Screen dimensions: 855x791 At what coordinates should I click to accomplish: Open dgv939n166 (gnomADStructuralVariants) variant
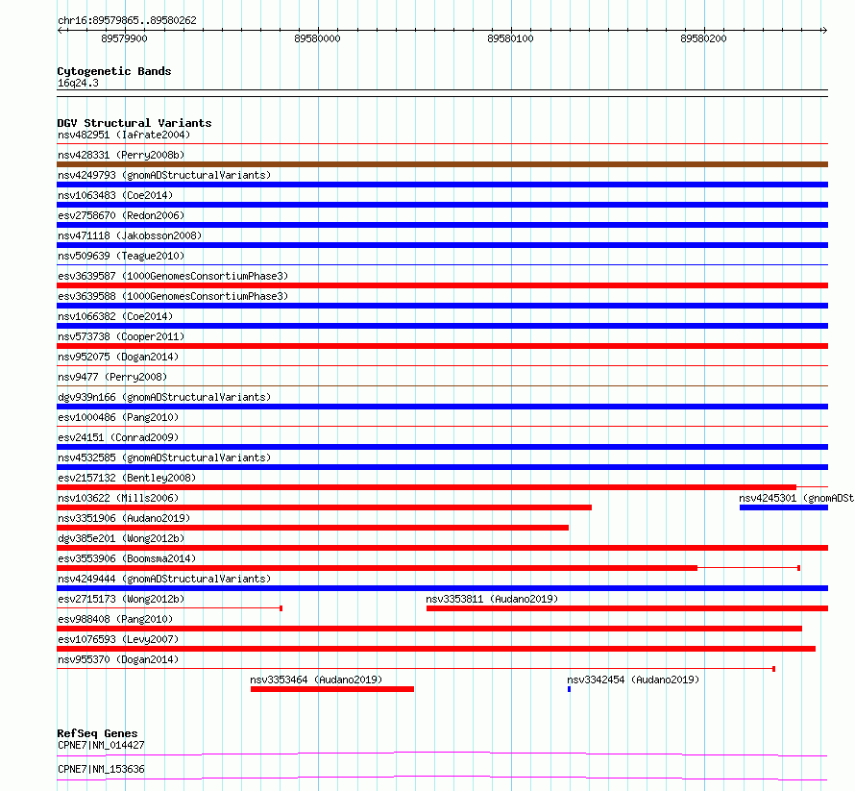(164, 397)
